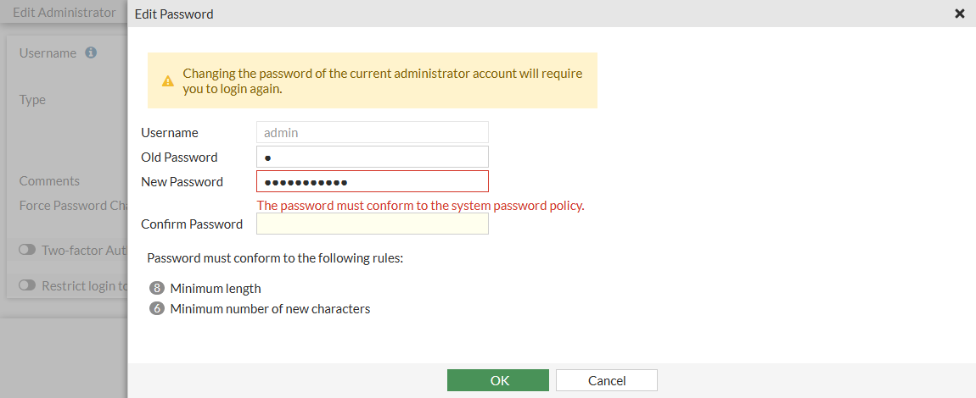Focus the New Password field
Viewport: 976px width, 398px height.
(372, 181)
